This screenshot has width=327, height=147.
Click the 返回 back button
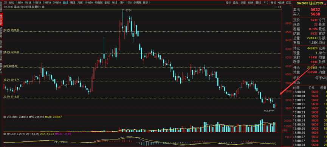pos(288,3)
